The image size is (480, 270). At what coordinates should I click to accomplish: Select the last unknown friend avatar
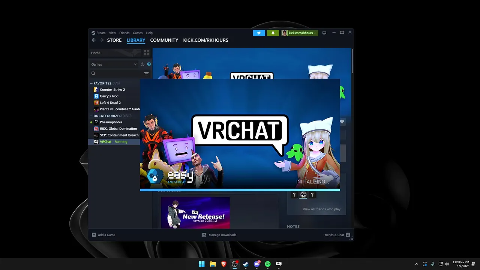(312, 195)
